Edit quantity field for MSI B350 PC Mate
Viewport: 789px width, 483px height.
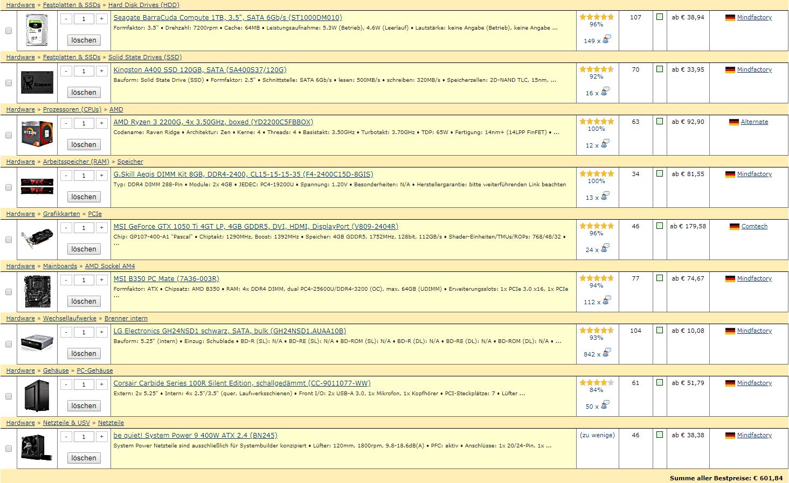(x=84, y=280)
